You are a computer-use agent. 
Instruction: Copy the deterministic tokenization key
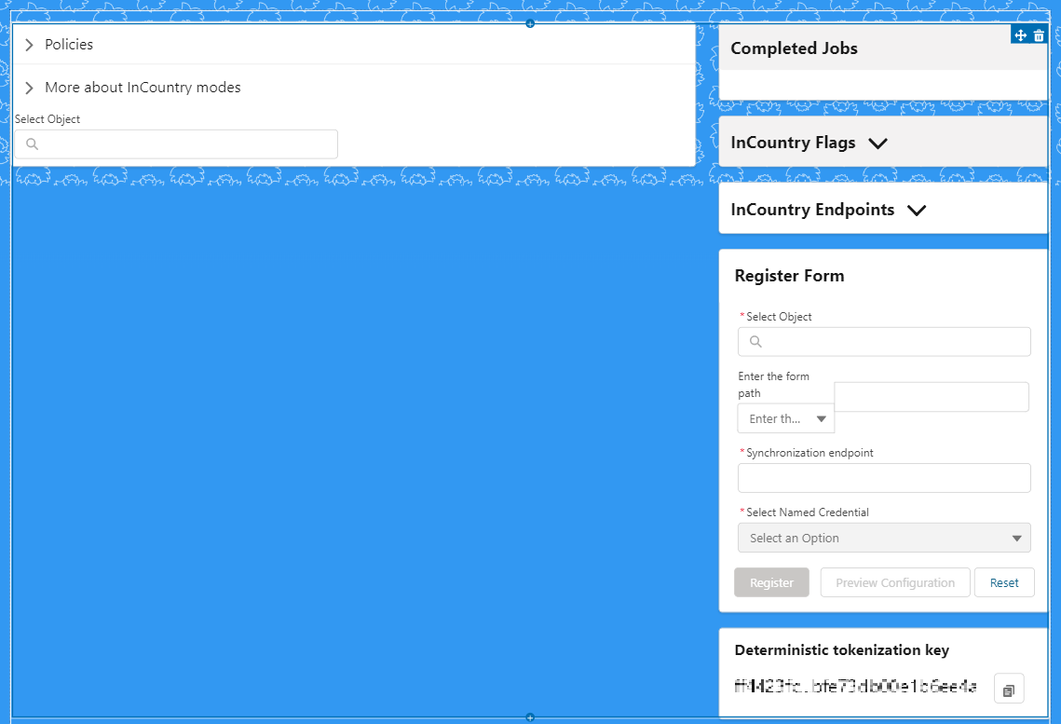pos(1008,690)
